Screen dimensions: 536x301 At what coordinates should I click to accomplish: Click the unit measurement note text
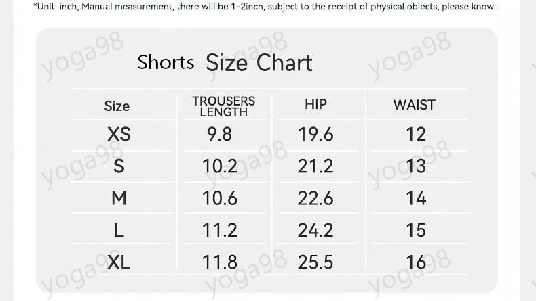(265, 7)
